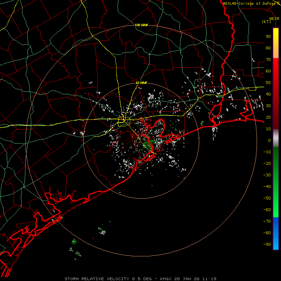The height and width of the screenshot is (281, 281).
Task: Pick the red segment of the color bar
Action: tap(276, 94)
